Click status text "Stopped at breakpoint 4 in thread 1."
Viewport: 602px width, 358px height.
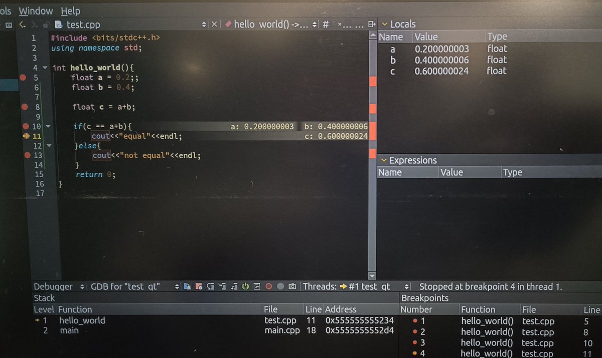pyautogui.click(x=490, y=287)
